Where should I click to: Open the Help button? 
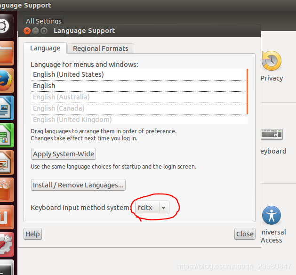[x=32, y=234]
